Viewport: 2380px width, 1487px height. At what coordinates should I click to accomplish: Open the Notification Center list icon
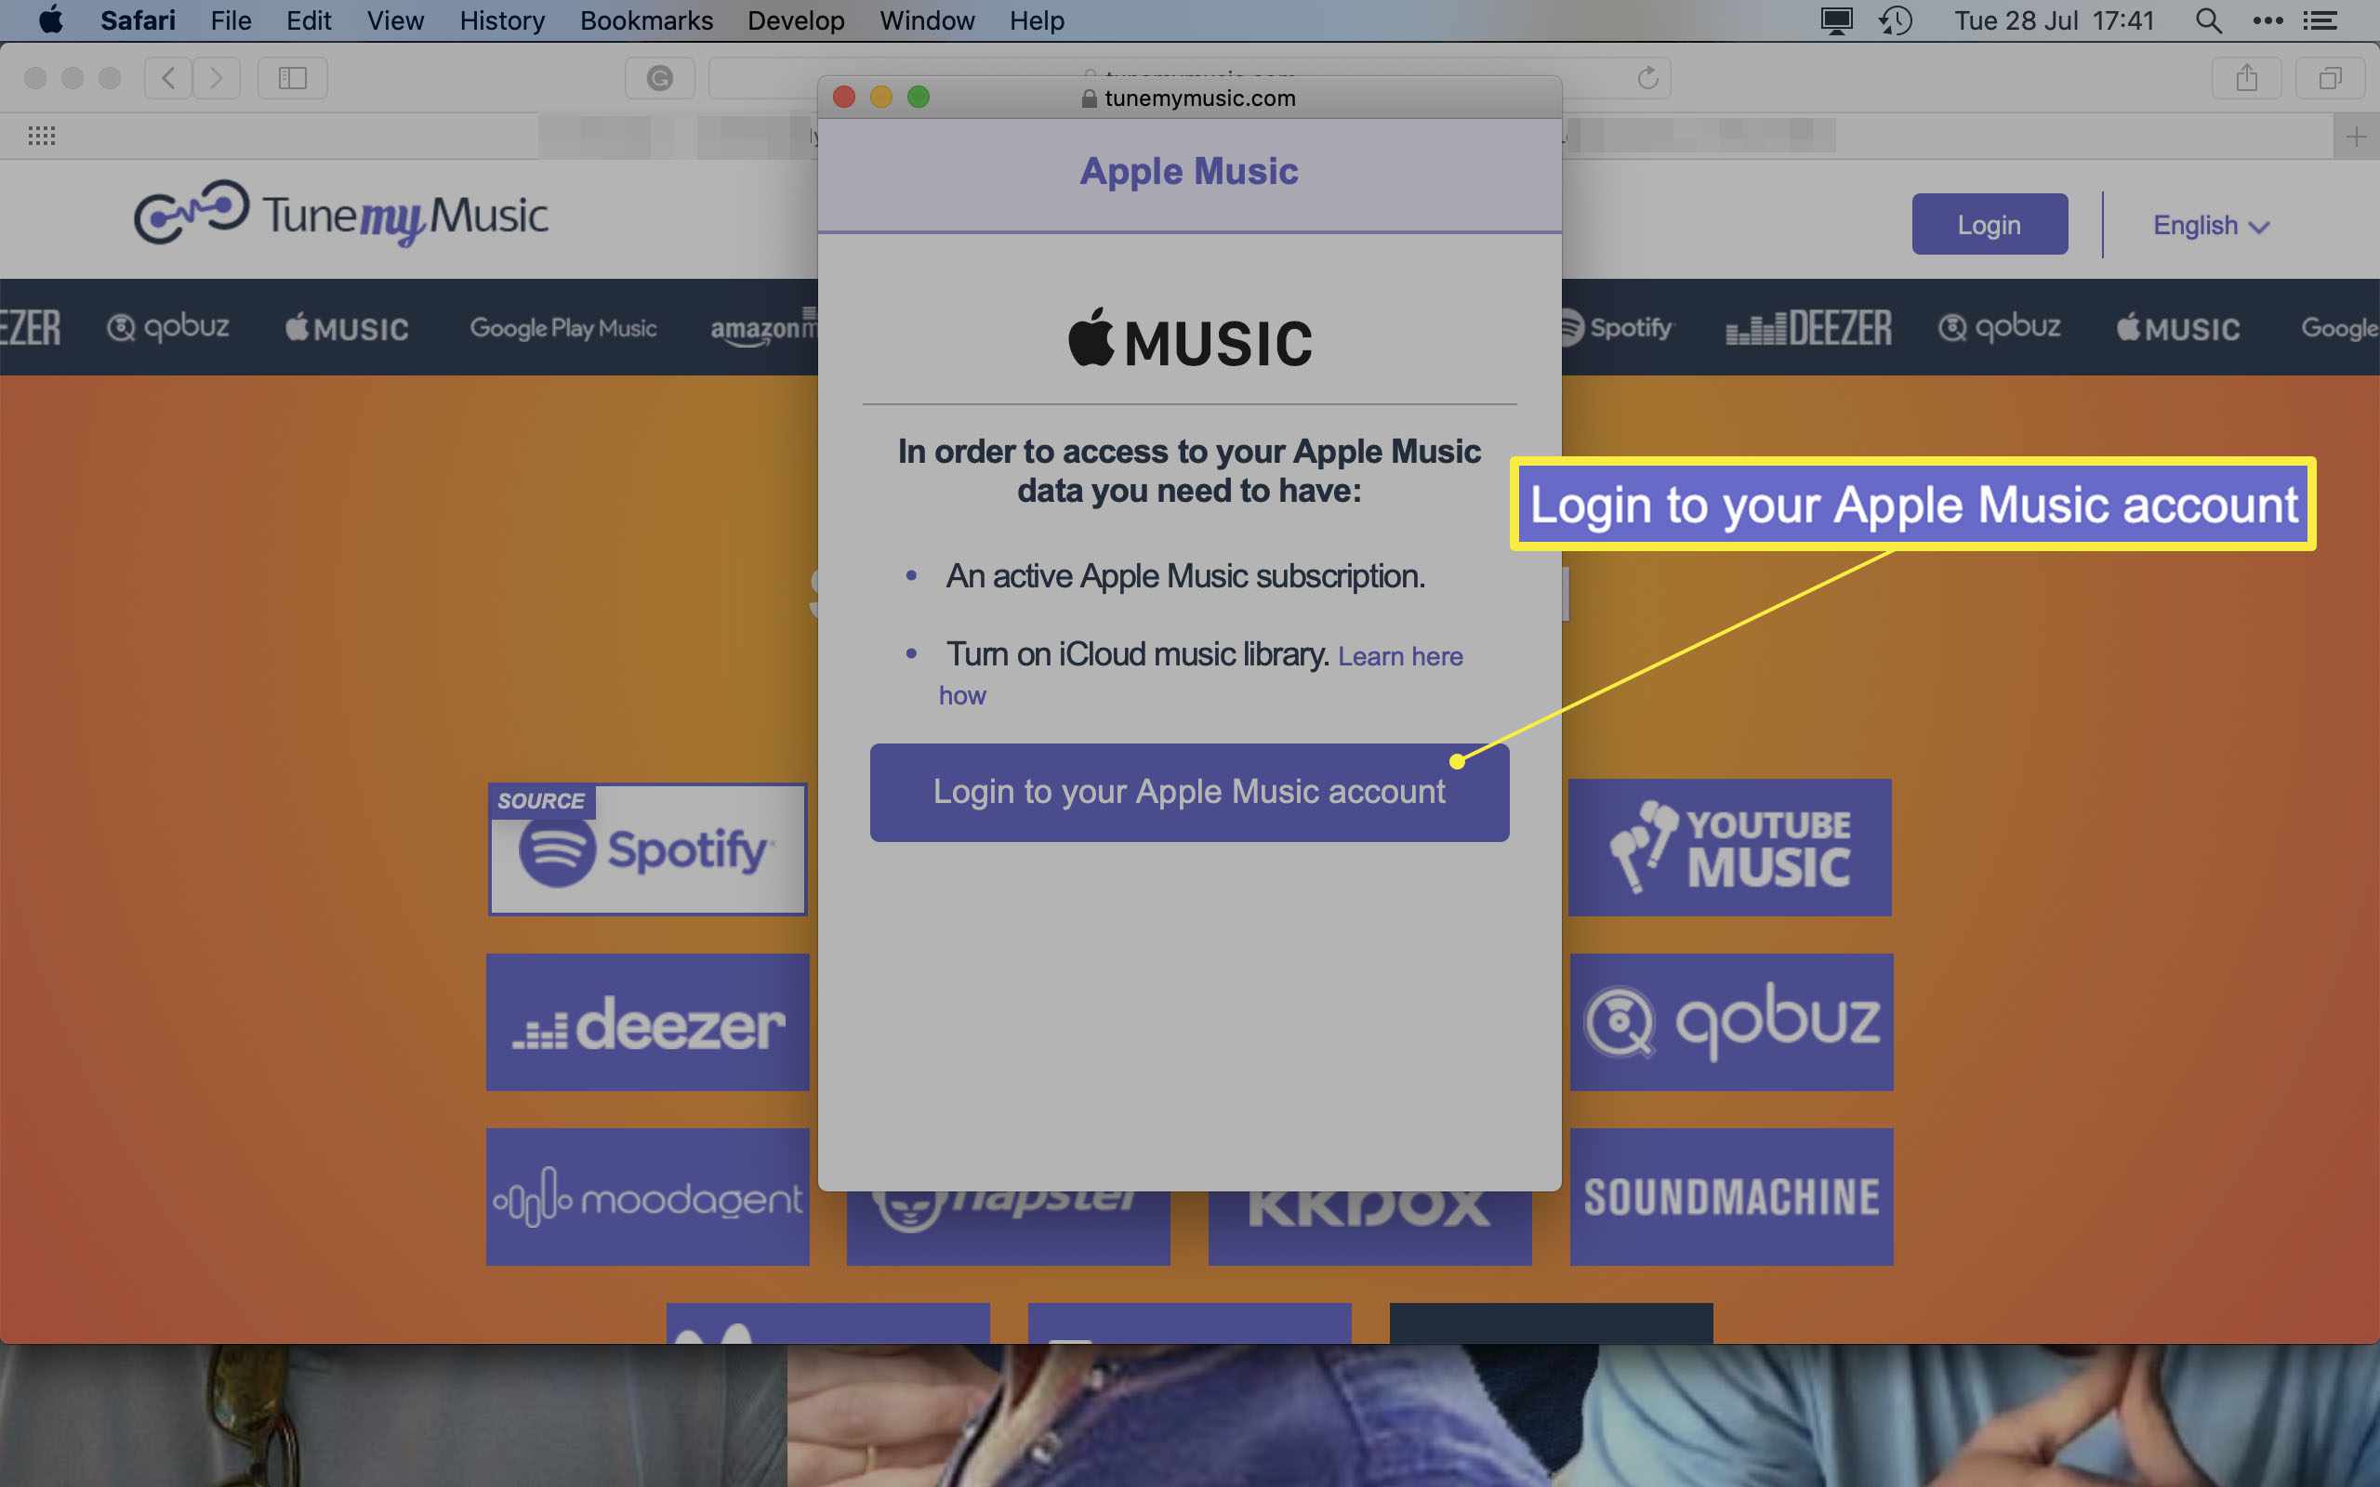[x=2321, y=20]
